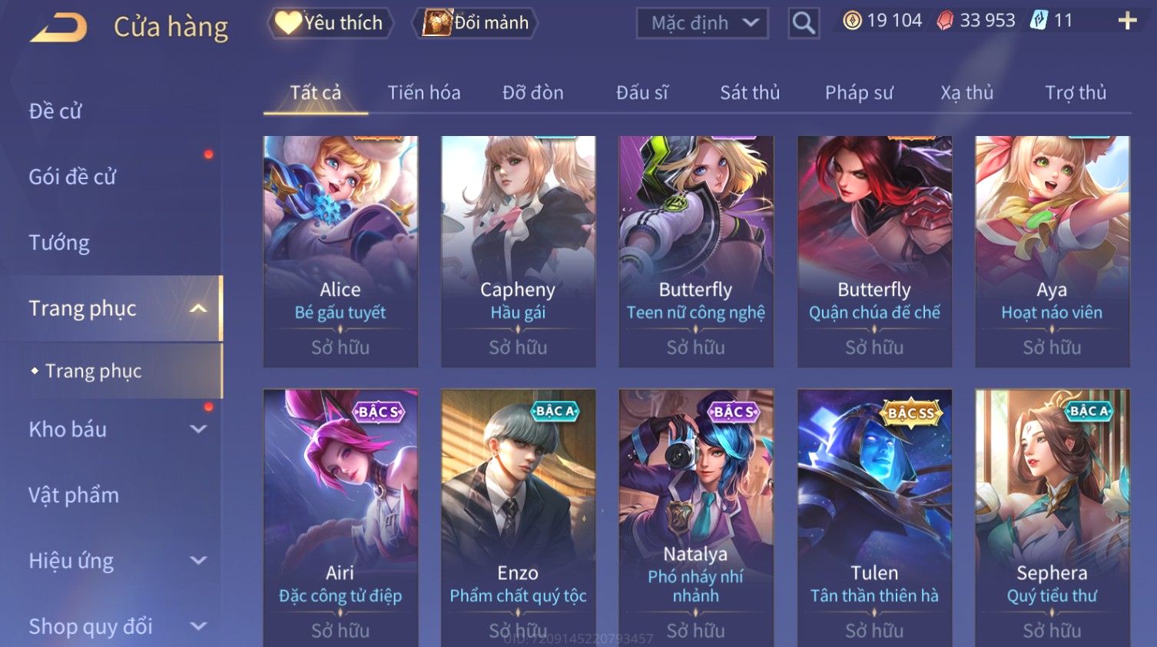Viewport: 1157px width, 647px height.
Task: Select Alice Bé gấu tuyết skin card
Action: point(340,251)
